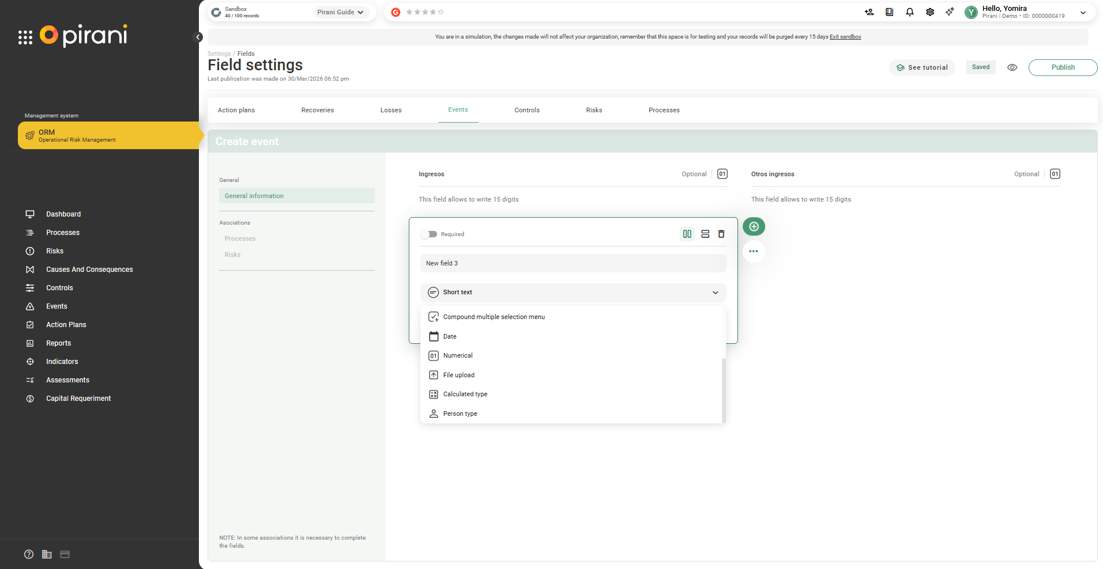Click the New field 3 name input
This screenshot has width=1103, height=569.
[x=573, y=263]
